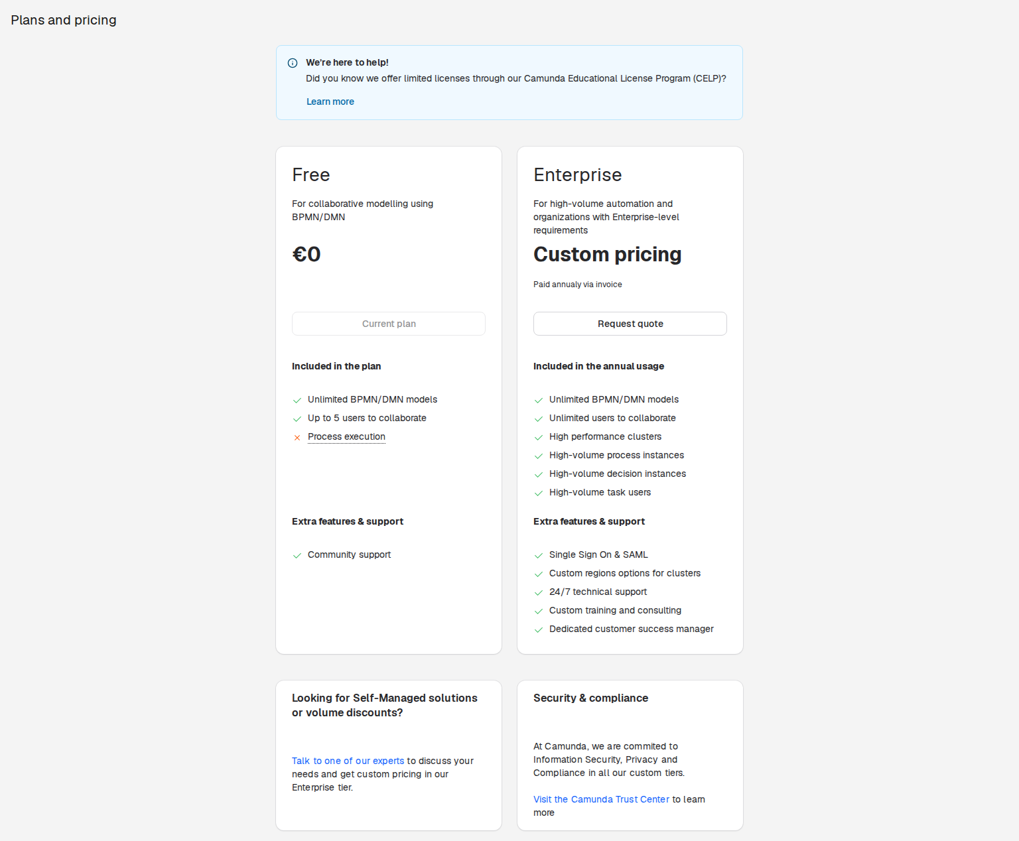Click the info icon in the help banner
This screenshot has height=841, width=1019.
click(x=293, y=63)
